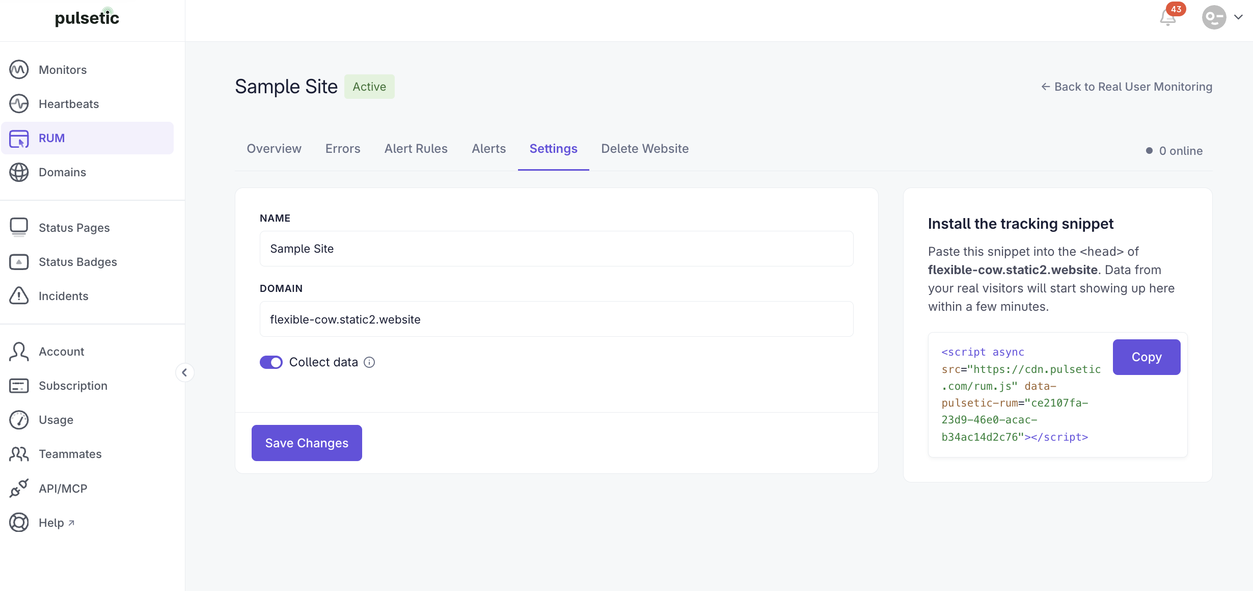The image size is (1253, 591).
Task: Open the Delete Website tab
Action: 645,149
